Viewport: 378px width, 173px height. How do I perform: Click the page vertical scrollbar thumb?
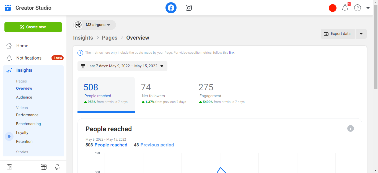[x=376, y=47]
